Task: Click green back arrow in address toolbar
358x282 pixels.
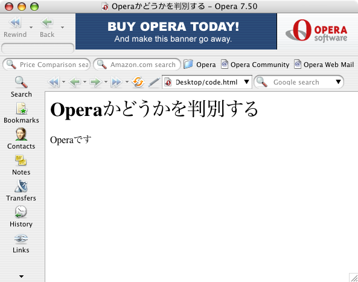Action: click(75, 82)
